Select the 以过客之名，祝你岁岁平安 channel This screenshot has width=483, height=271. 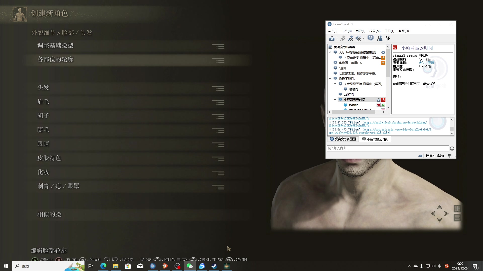357,73
